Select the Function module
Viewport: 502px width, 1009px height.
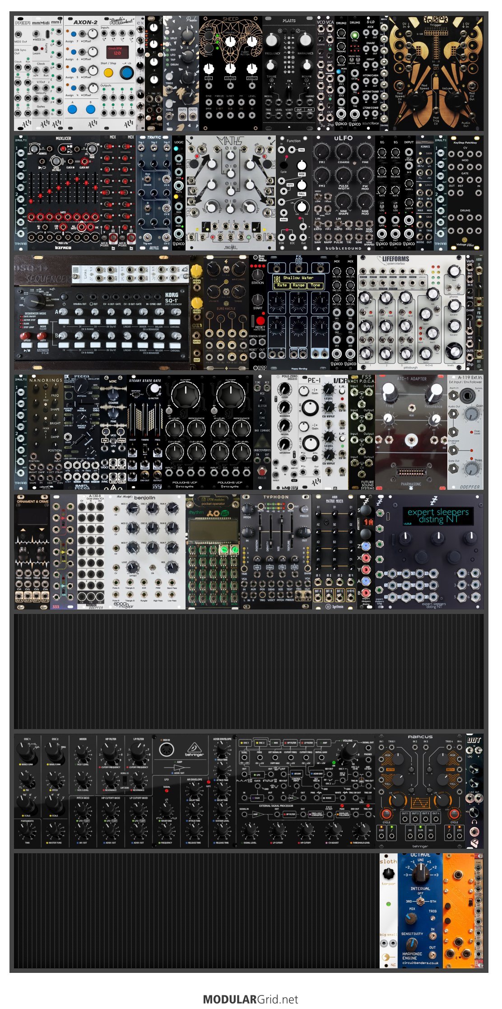(x=294, y=193)
